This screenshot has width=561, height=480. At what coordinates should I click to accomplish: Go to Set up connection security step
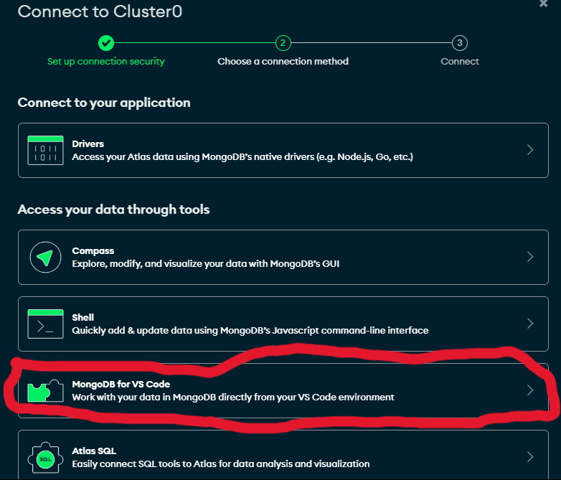click(106, 62)
